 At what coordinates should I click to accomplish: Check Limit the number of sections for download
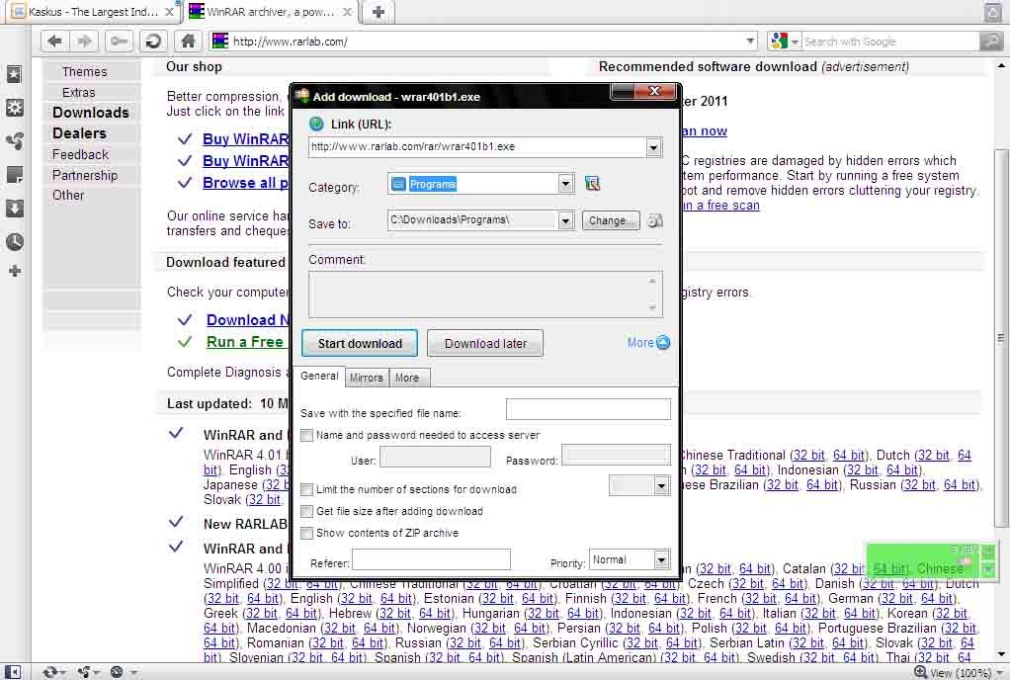(x=306, y=489)
